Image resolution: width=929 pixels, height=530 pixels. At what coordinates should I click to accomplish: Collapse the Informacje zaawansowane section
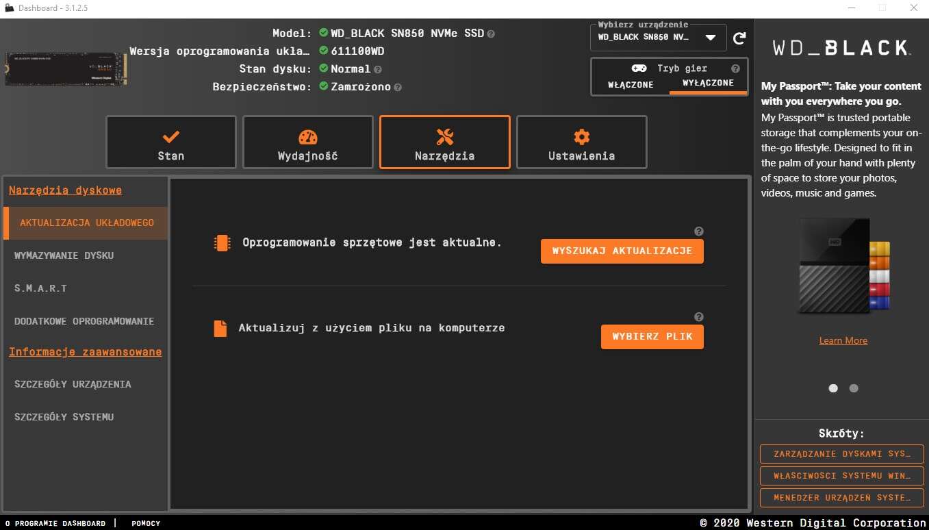85,352
